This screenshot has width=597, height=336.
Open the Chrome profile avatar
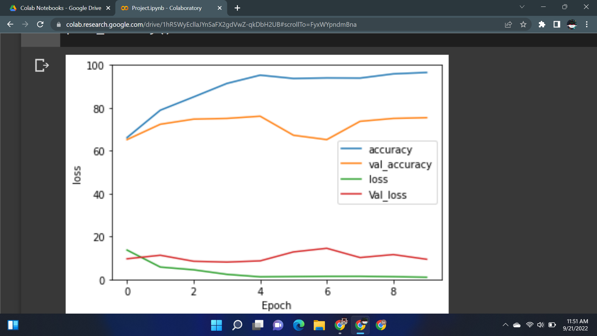[572, 24]
